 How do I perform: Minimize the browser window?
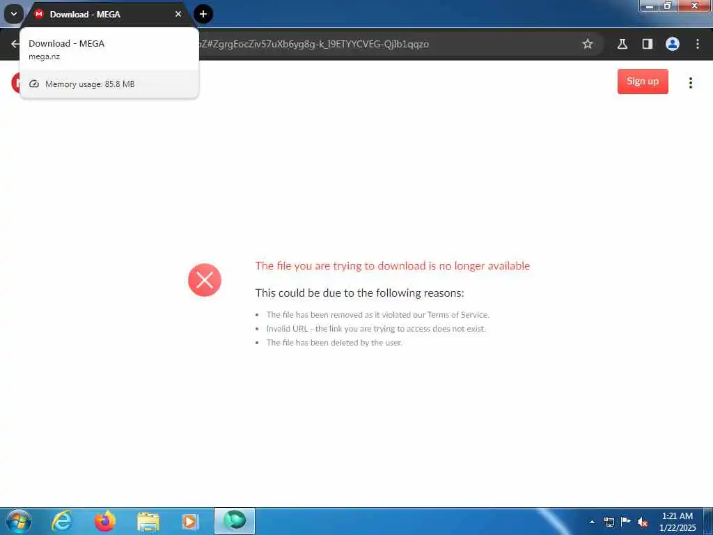click(650, 6)
